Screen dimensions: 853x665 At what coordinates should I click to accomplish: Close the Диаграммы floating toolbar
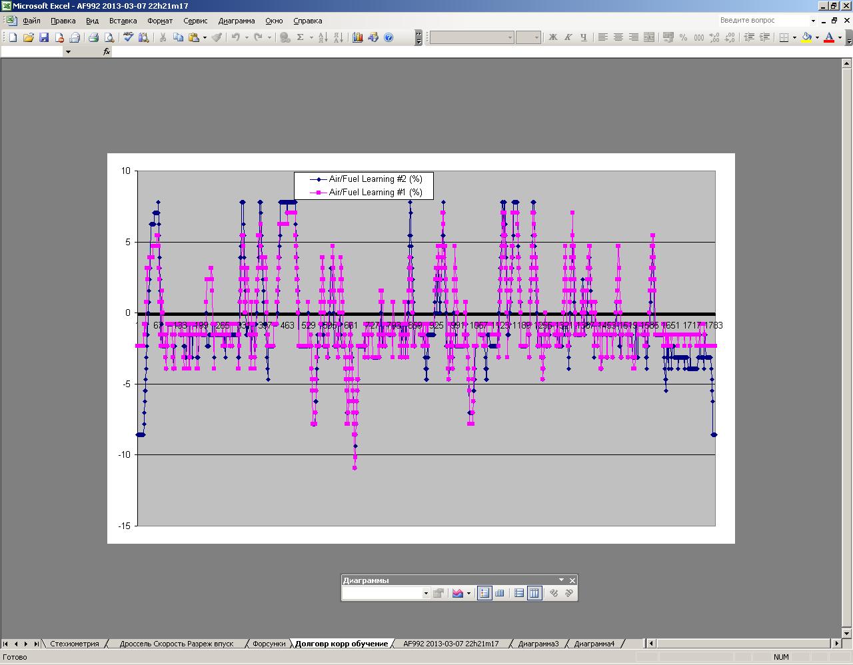(572, 580)
